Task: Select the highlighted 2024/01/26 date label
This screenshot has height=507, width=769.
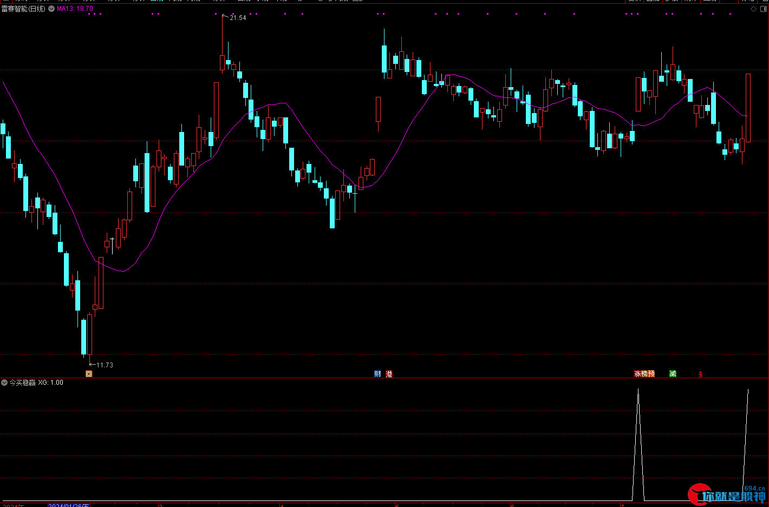Action: [69, 505]
